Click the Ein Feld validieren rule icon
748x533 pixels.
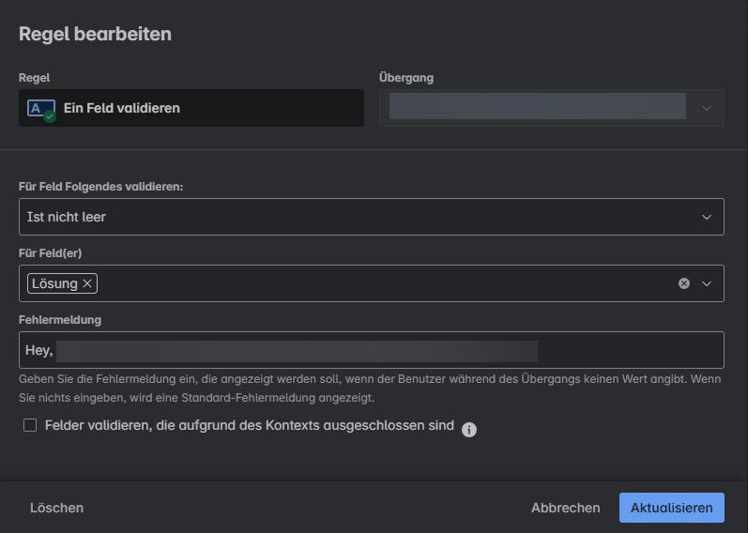(x=41, y=110)
